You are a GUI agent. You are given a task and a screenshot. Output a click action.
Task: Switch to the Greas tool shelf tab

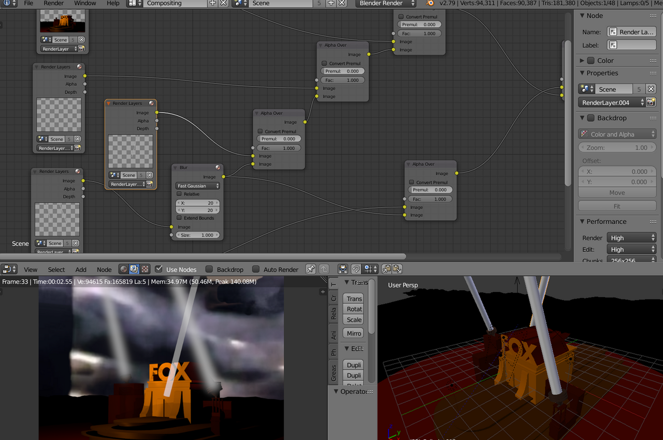334,373
